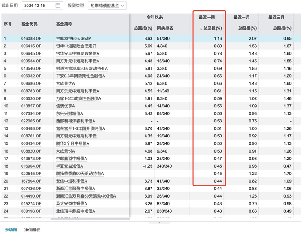Viewport: 302px width, 232px height.
Task: Open fund name 英大安益中短债A
Action: click(x=72, y=204)
